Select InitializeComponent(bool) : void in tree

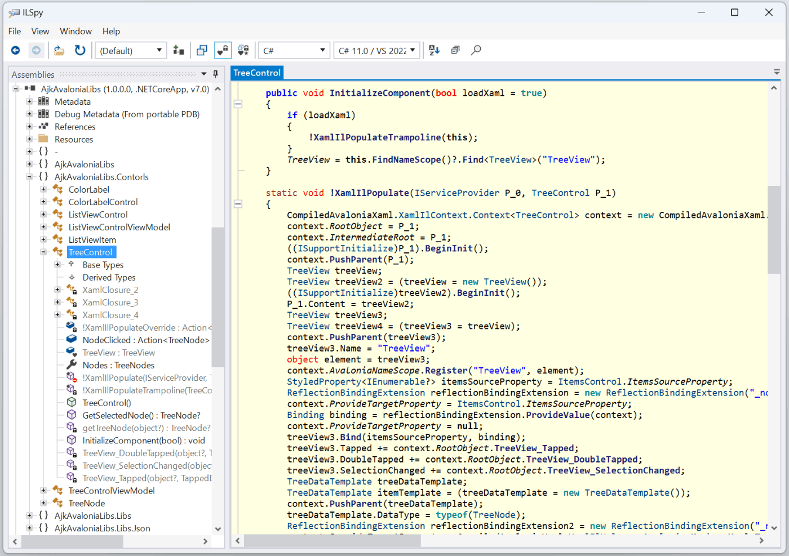coord(144,441)
